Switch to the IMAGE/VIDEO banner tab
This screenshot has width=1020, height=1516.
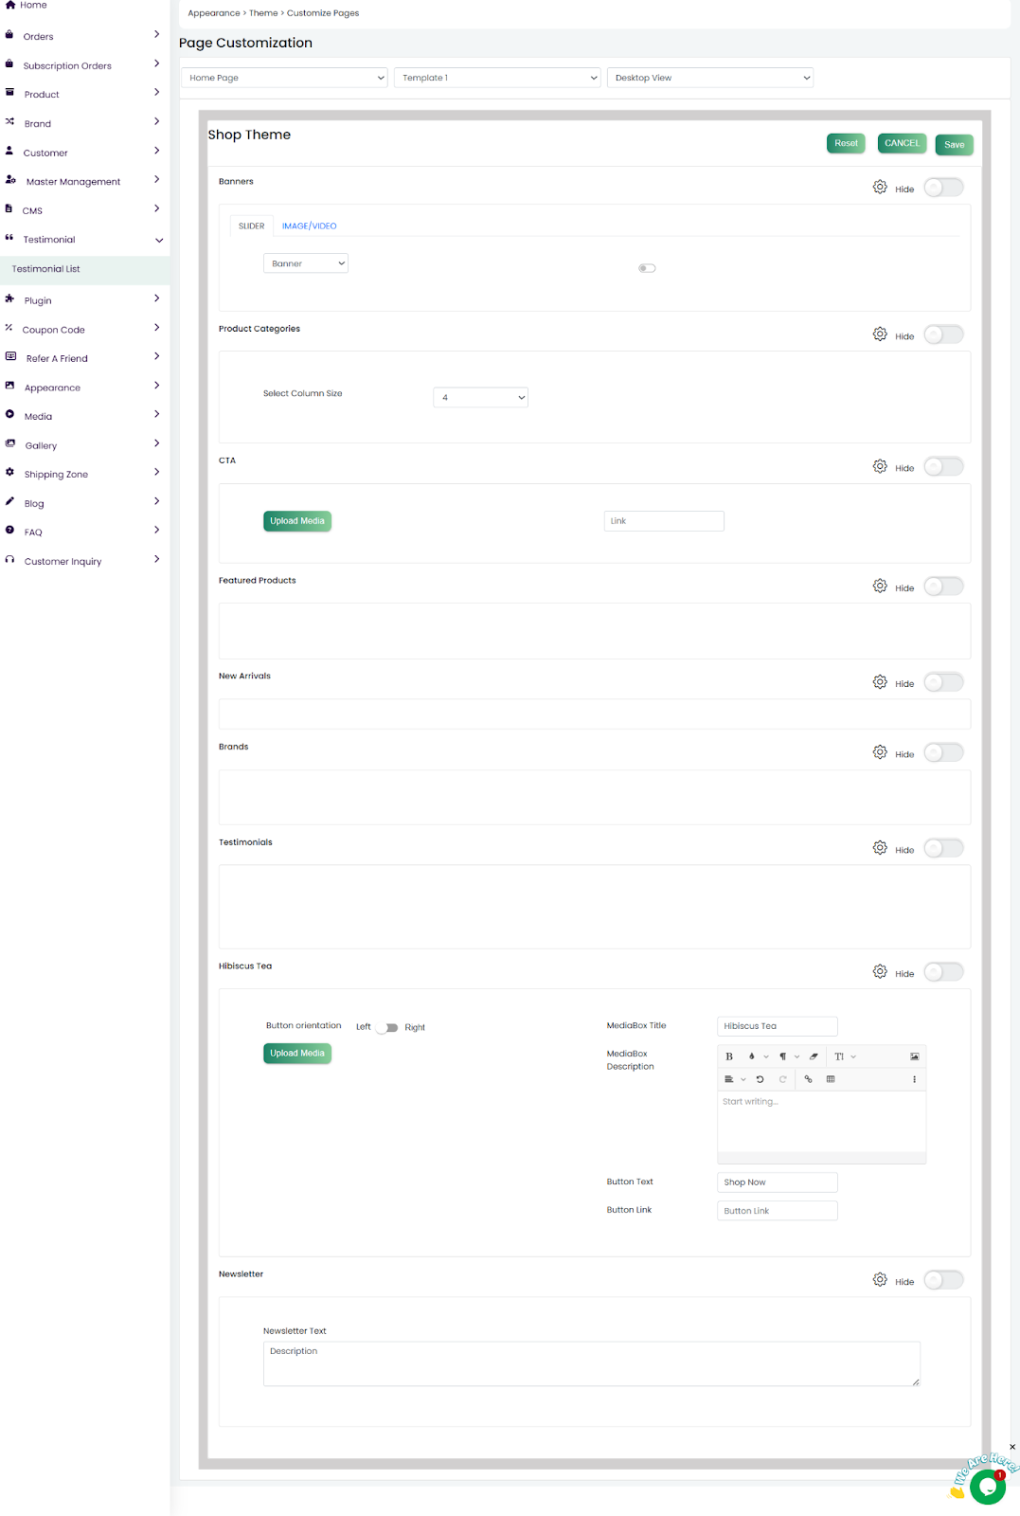click(309, 226)
